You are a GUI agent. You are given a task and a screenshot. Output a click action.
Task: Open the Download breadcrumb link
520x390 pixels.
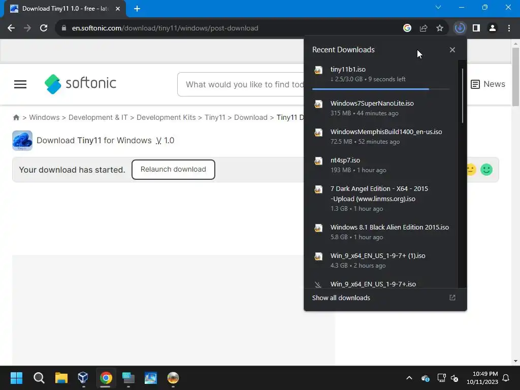pyautogui.click(x=251, y=117)
